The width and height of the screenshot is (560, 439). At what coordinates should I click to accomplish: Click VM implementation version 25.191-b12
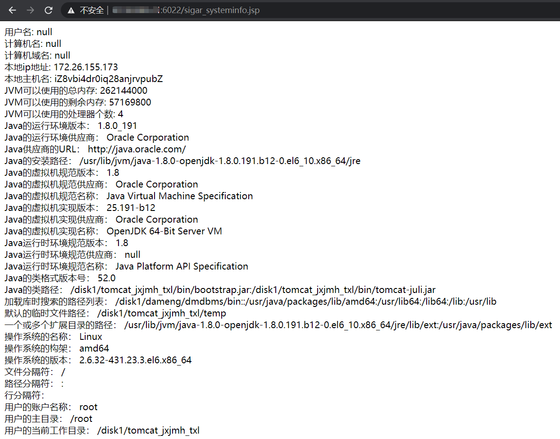131,208
